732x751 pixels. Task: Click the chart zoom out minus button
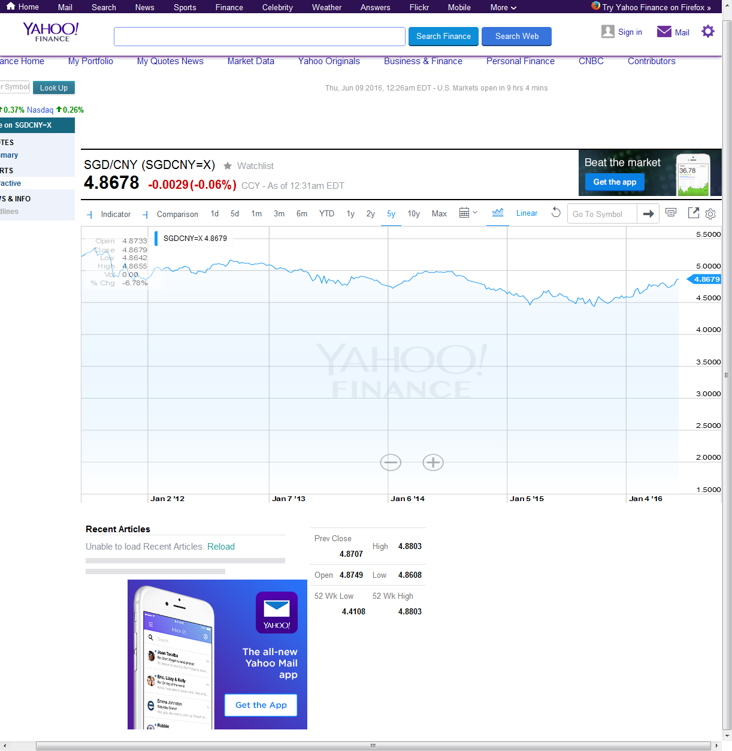[391, 463]
